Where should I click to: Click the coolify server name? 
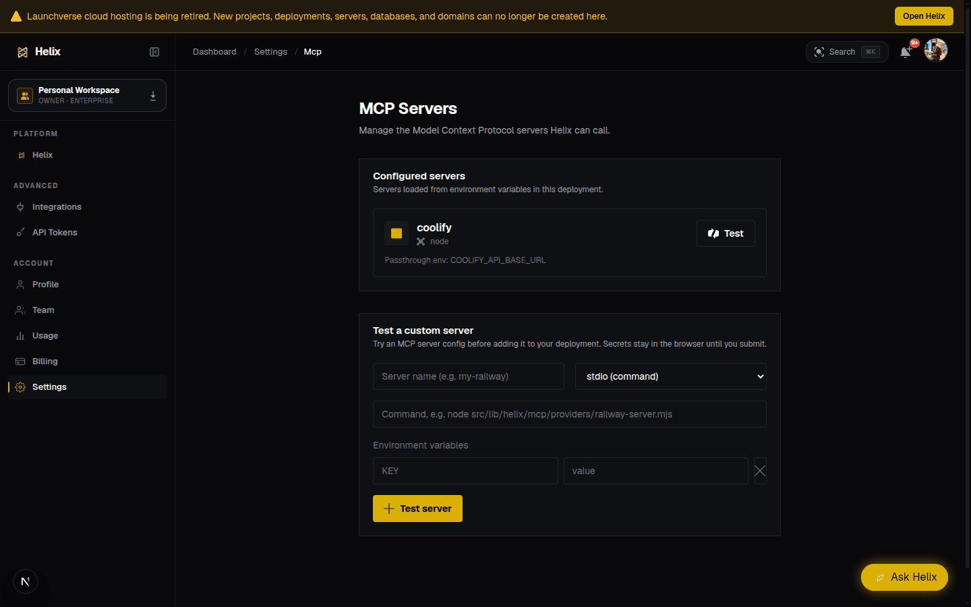click(434, 228)
